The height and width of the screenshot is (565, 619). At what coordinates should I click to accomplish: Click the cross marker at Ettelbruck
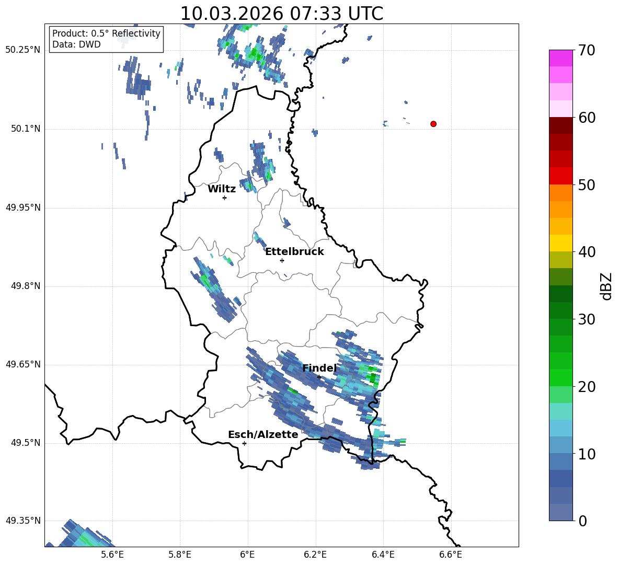[282, 260]
